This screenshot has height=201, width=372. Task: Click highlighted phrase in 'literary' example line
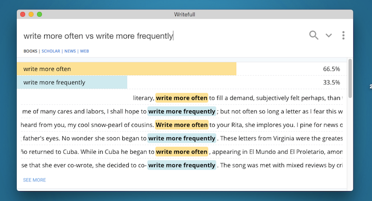point(181,98)
